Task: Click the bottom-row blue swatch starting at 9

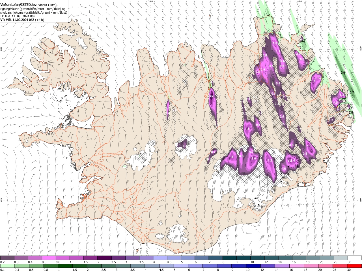Action: click(239, 266)
